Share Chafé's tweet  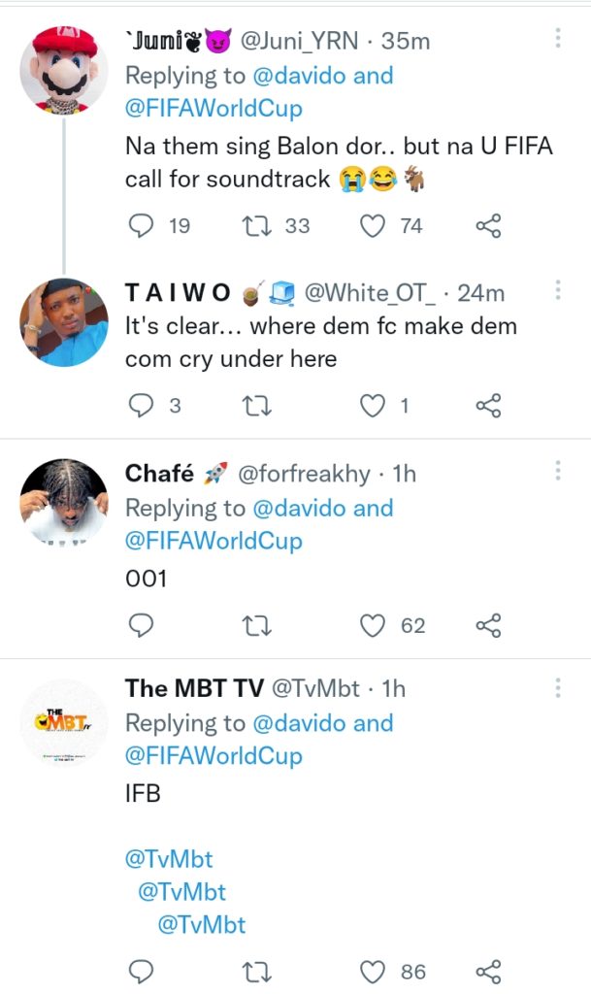pos(488,626)
